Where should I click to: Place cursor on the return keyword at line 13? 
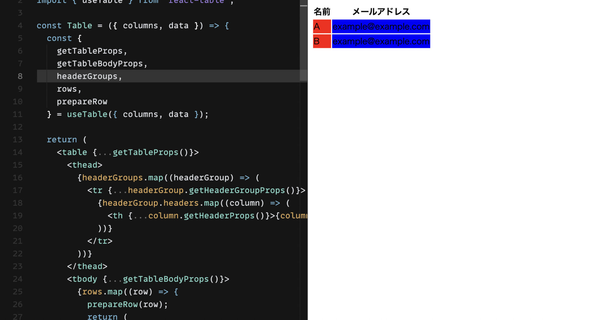(62, 139)
